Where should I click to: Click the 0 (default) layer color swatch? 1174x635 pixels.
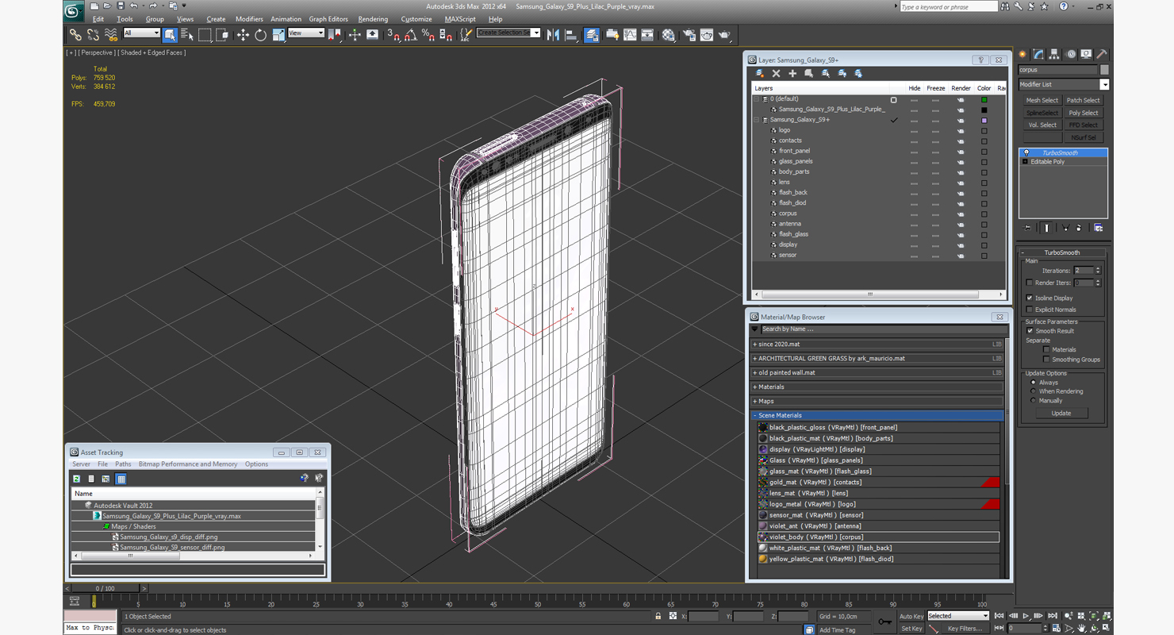[x=984, y=100]
